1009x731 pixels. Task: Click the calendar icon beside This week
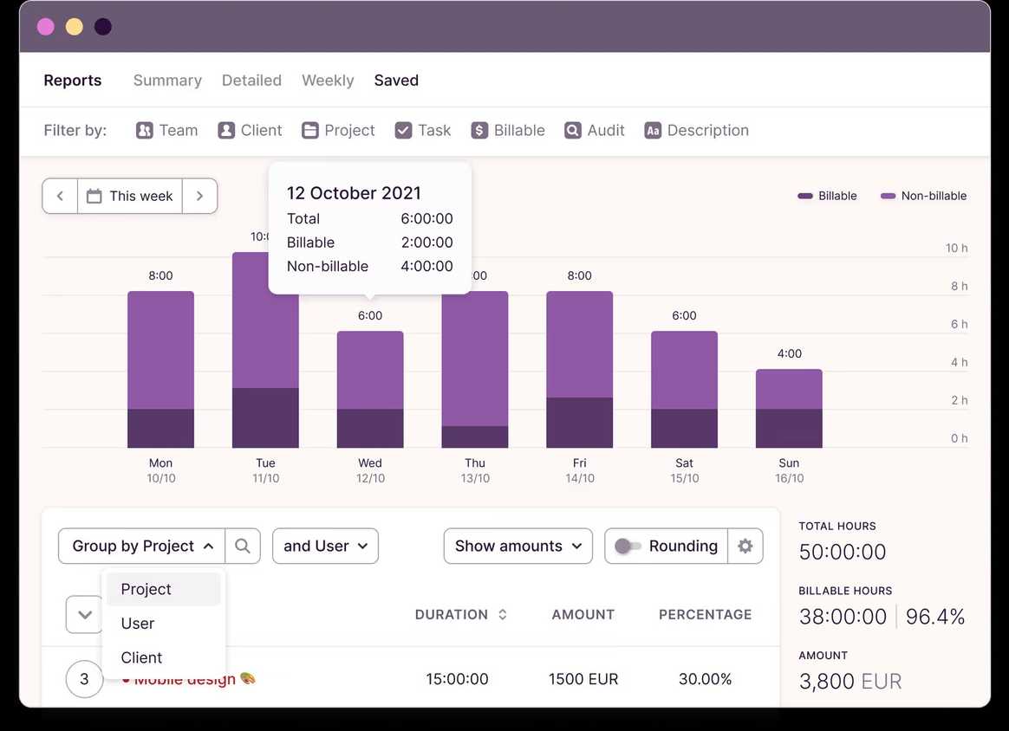(x=94, y=196)
